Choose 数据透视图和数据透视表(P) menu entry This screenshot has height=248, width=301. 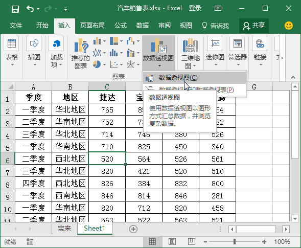[195, 89]
